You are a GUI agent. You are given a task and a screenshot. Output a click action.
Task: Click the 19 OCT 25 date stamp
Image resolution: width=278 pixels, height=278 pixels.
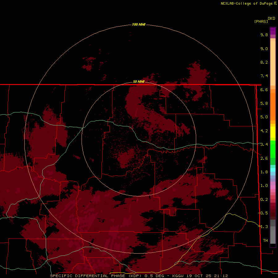click(199, 276)
